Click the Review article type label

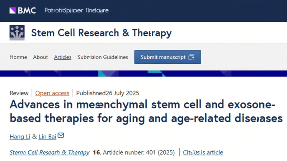point(19,93)
